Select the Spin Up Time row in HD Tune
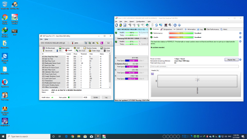The image size is (247, 139). point(75,59)
